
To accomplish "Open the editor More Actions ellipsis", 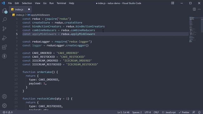I will coord(199,9).
